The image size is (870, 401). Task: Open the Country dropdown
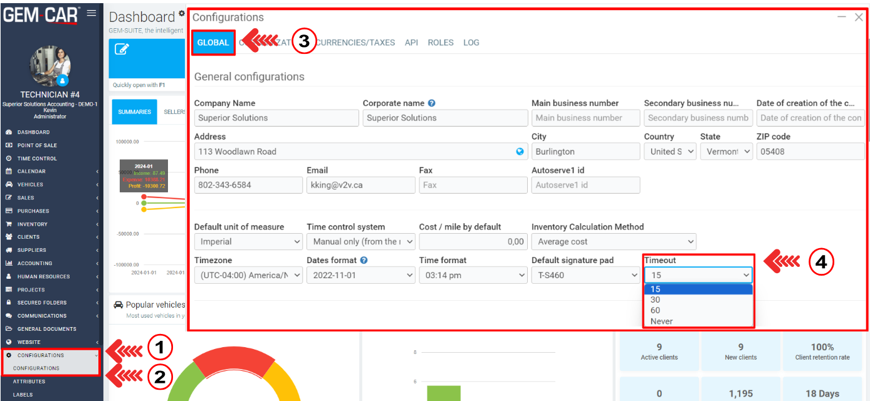pyautogui.click(x=669, y=152)
